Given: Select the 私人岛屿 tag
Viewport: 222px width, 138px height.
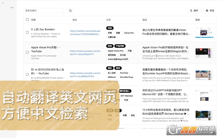Looking at the screenshot, I should click(x=112, y=73).
